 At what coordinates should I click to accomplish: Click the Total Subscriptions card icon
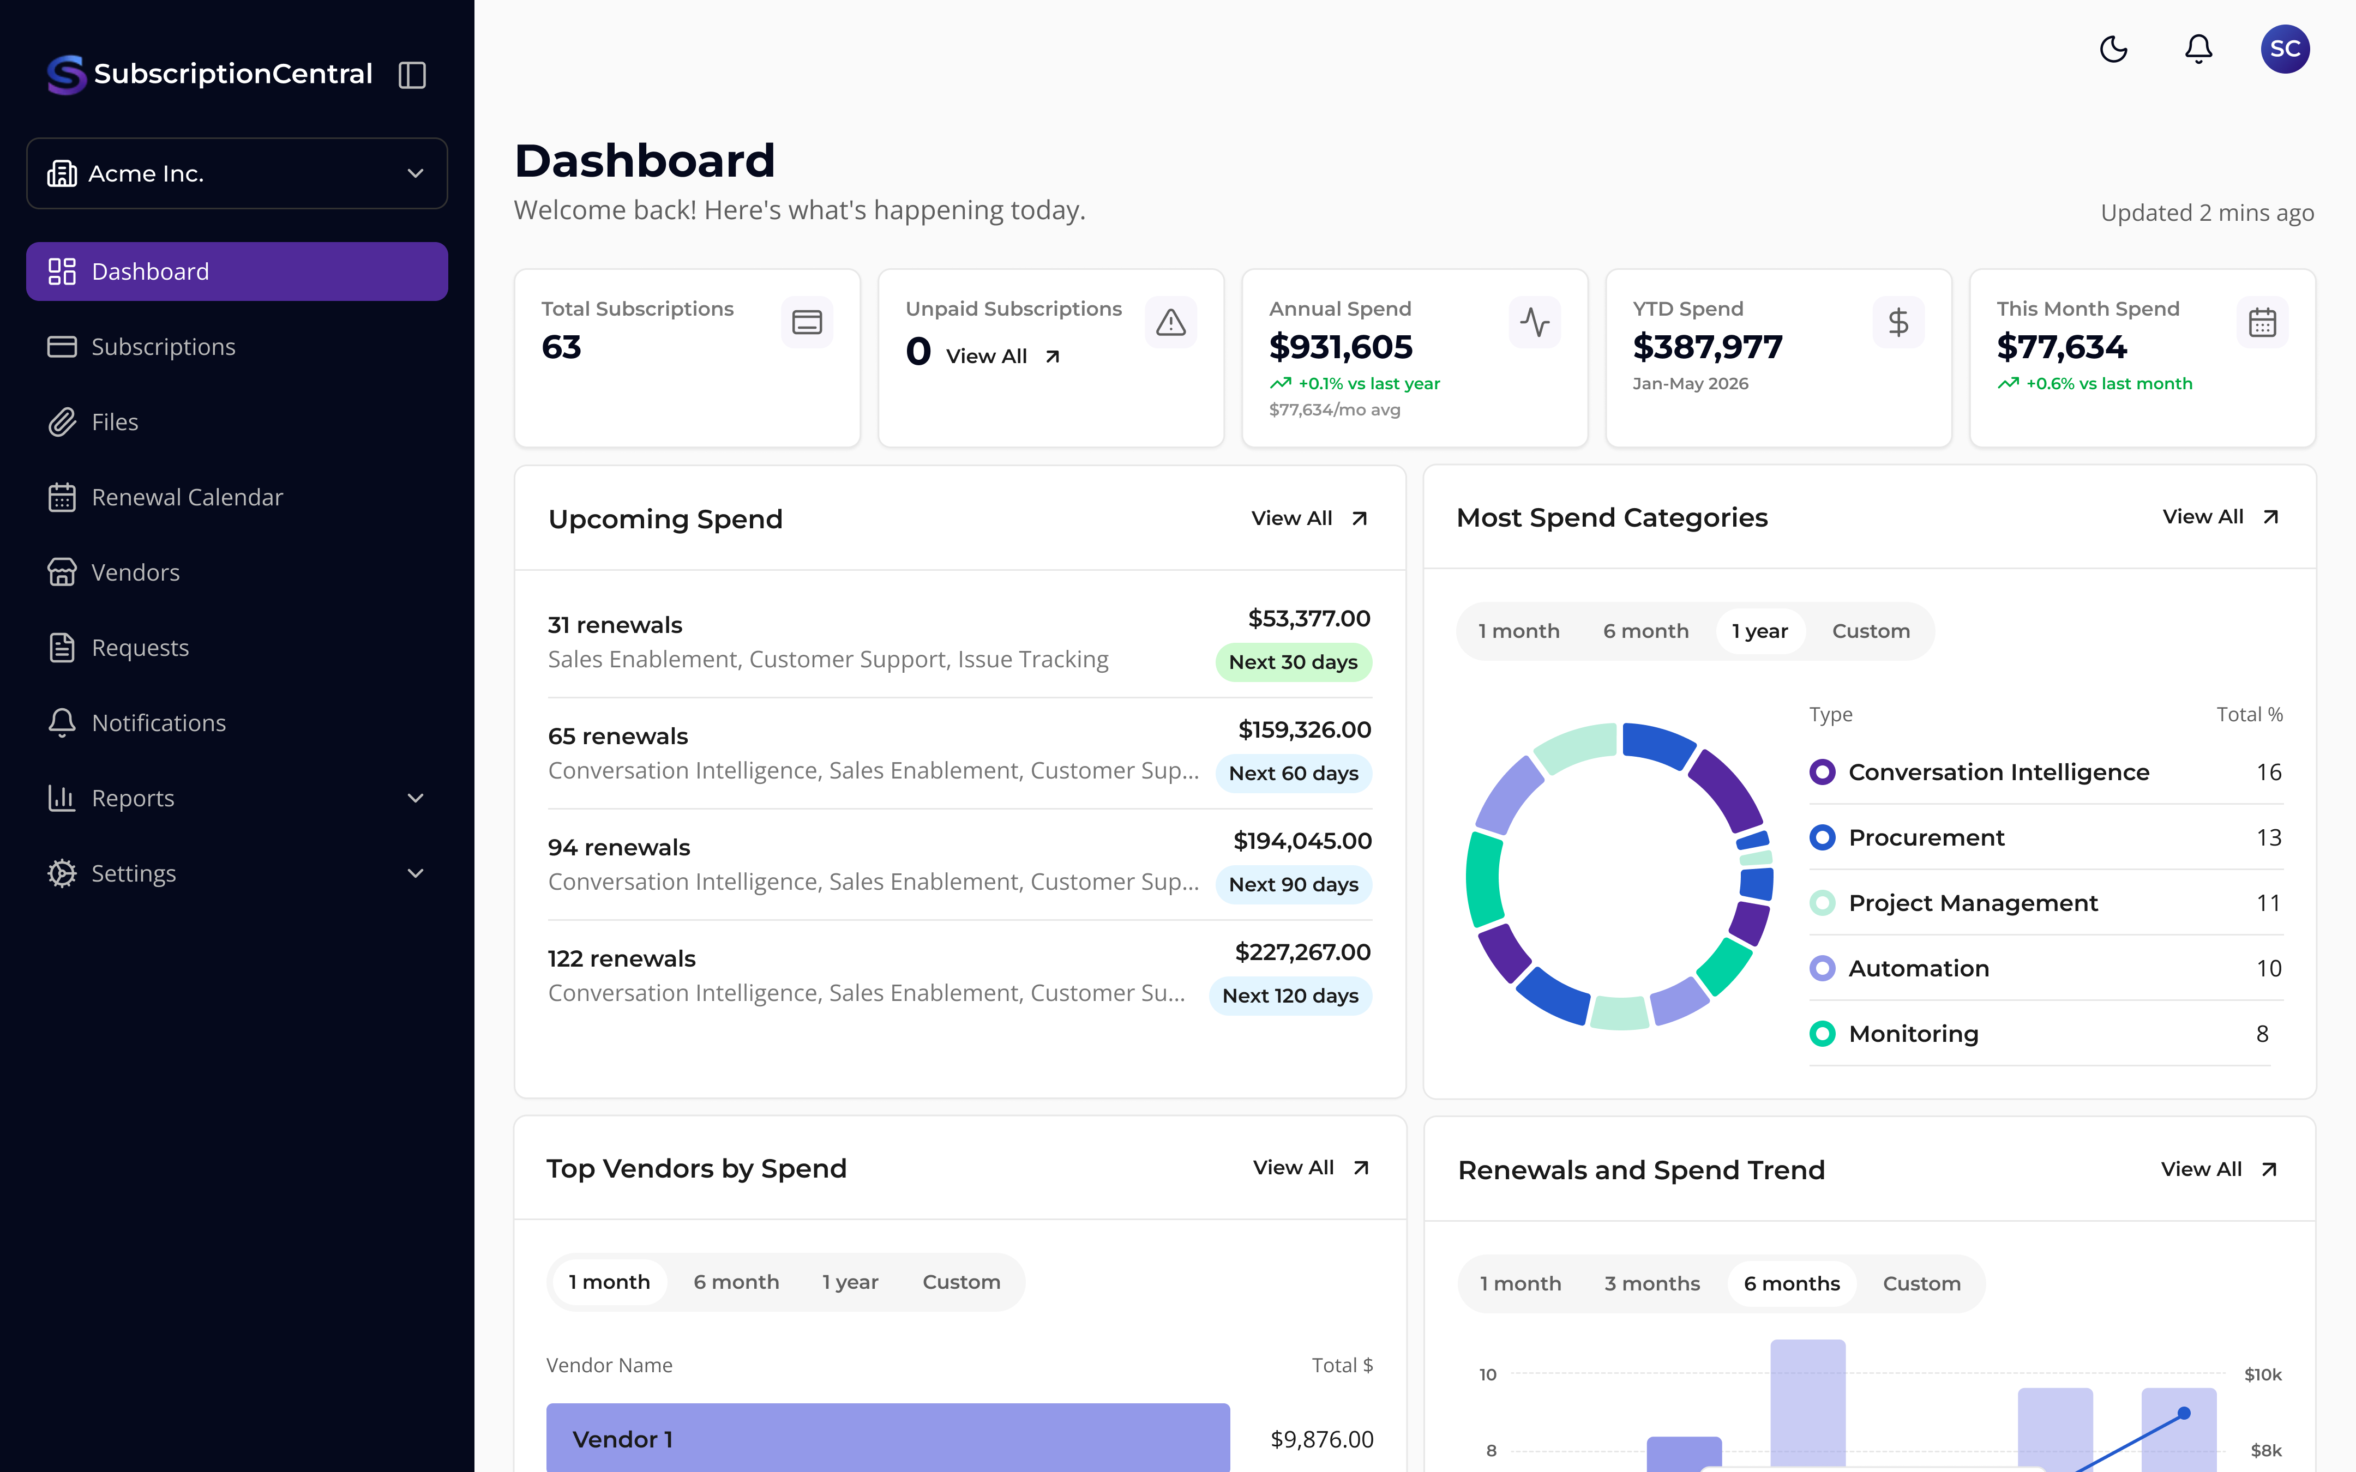click(807, 322)
